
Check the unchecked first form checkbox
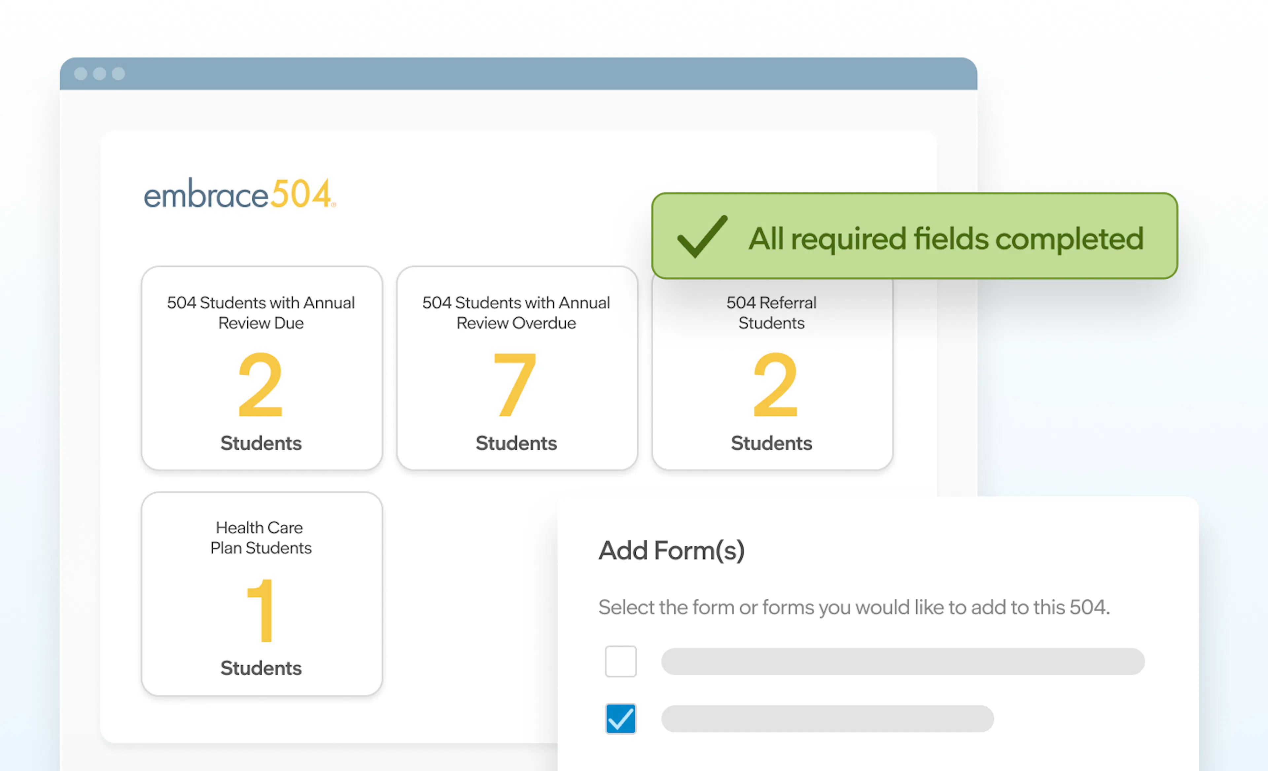(x=620, y=661)
